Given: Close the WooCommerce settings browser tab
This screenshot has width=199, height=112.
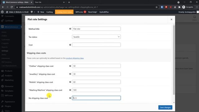Looking at the screenshot, I should (31, 2).
